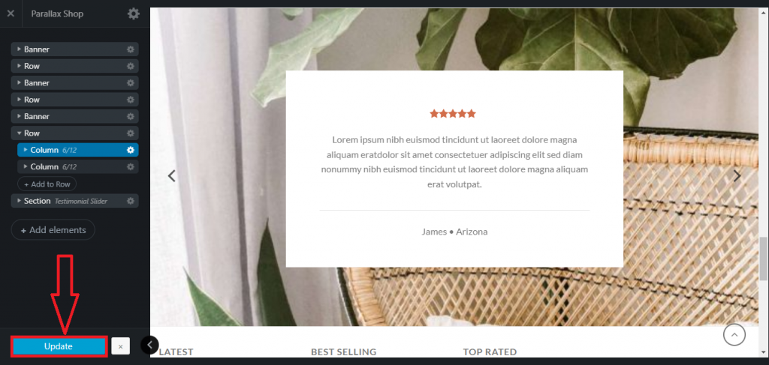Click the previous slide arrow on slider
This screenshot has height=365, width=769.
172,176
